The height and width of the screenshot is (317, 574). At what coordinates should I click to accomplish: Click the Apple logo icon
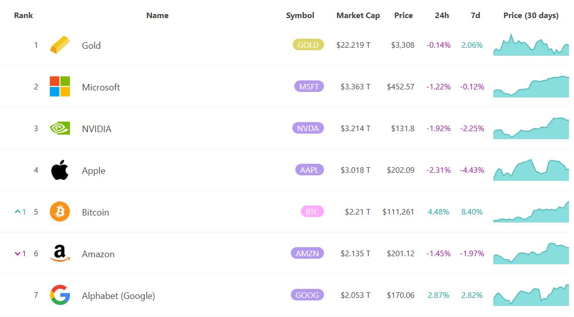[60, 170]
